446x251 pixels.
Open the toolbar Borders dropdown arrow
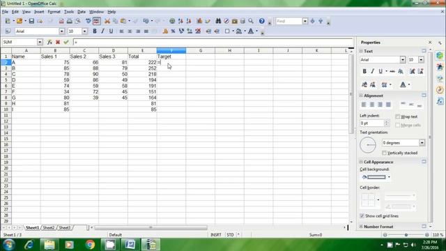click(x=233, y=31)
